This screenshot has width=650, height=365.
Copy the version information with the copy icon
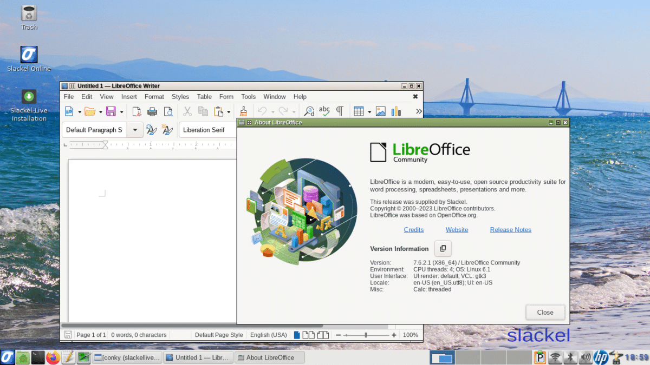[x=443, y=248]
